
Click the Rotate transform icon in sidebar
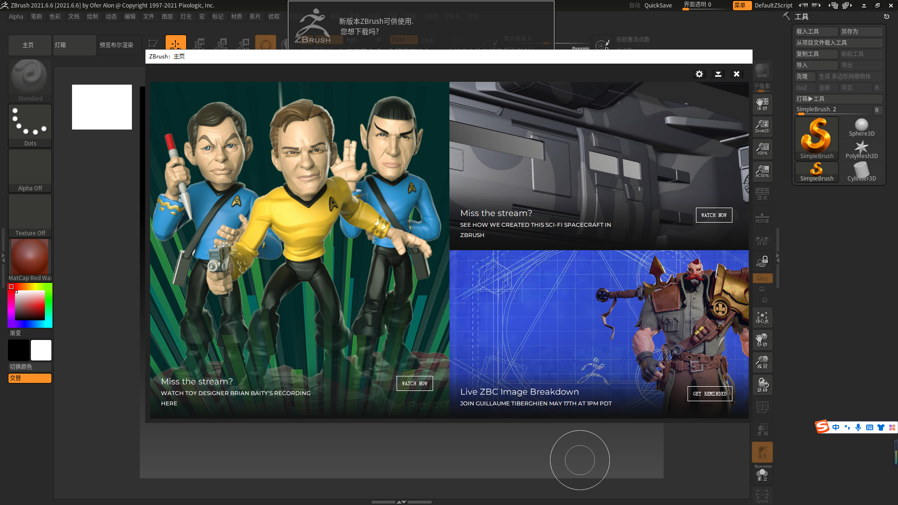[762, 385]
